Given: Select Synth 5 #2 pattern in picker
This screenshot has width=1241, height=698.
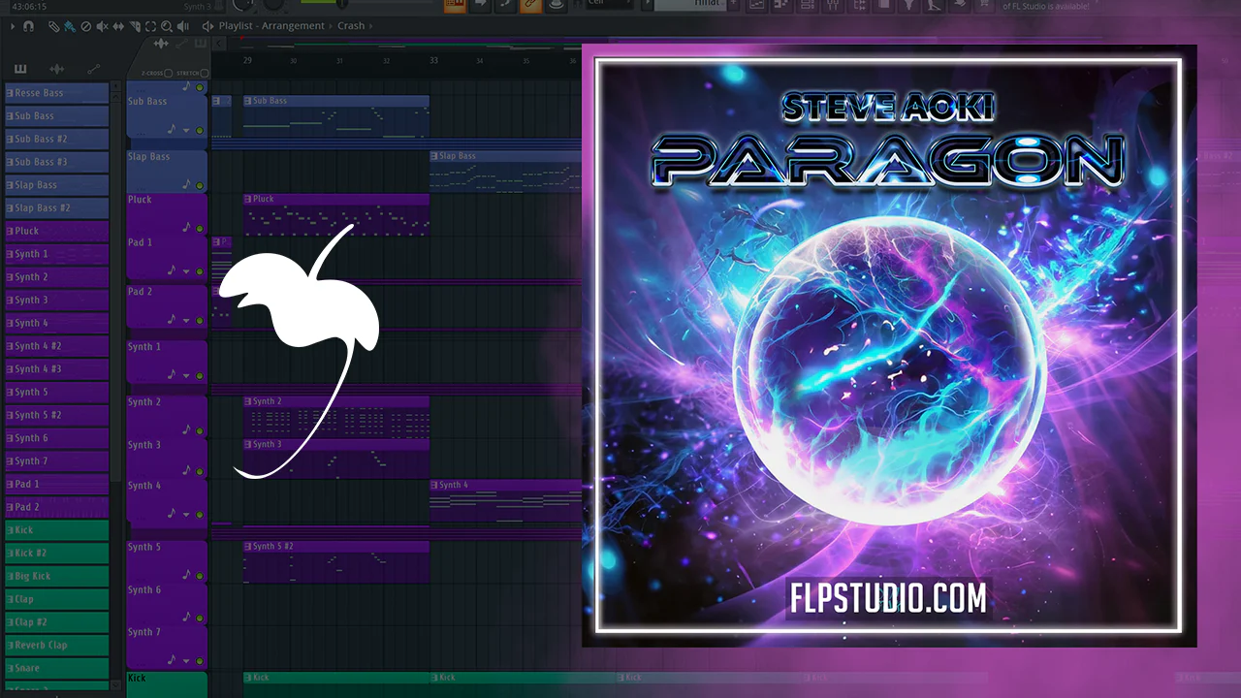Looking at the screenshot, I should pos(56,415).
